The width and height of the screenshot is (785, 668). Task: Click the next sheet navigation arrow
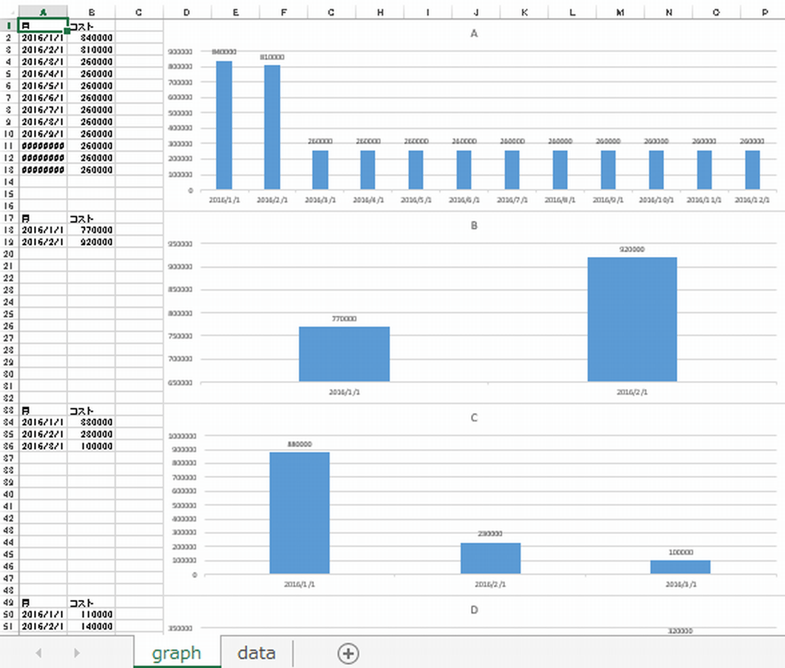click(x=76, y=653)
